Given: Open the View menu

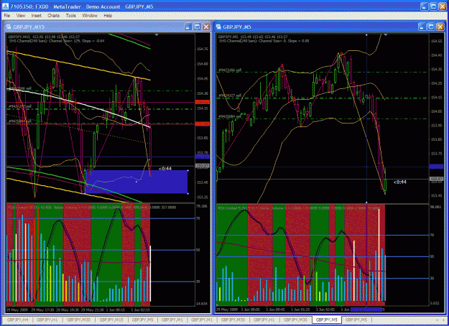Looking at the screenshot, I should coord(20,16).
